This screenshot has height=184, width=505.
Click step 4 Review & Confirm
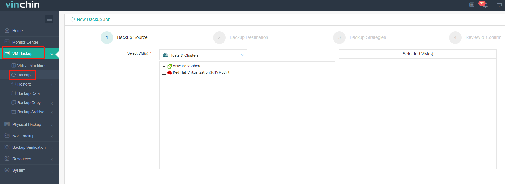475,37
